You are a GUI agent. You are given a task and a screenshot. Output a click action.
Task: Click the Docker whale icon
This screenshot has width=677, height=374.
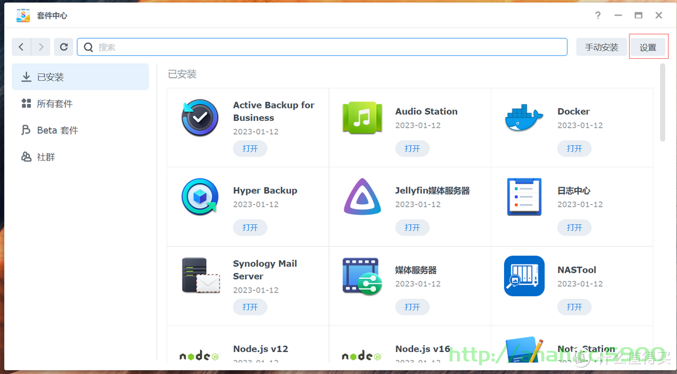coord(523,118)
